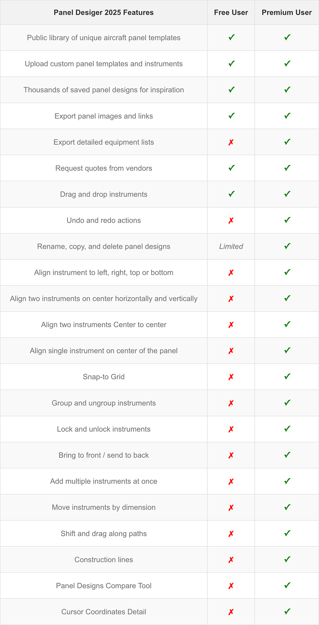Click the Panel Desiger 2025 Features header

[104, 12]
